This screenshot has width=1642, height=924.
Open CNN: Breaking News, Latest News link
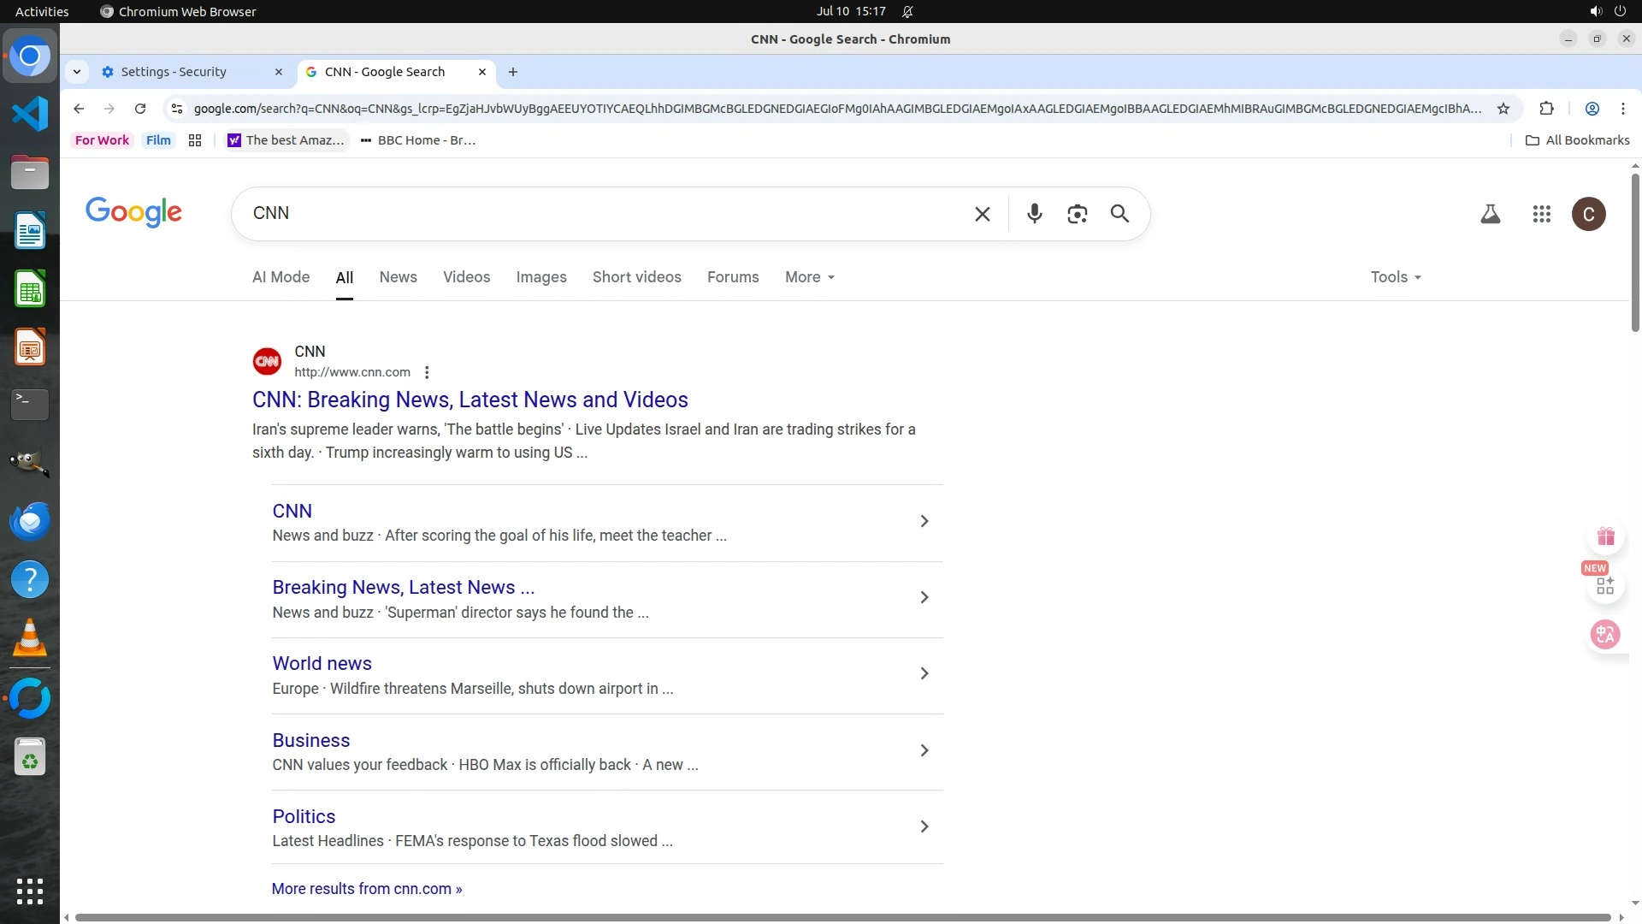(x=470, y=400)
